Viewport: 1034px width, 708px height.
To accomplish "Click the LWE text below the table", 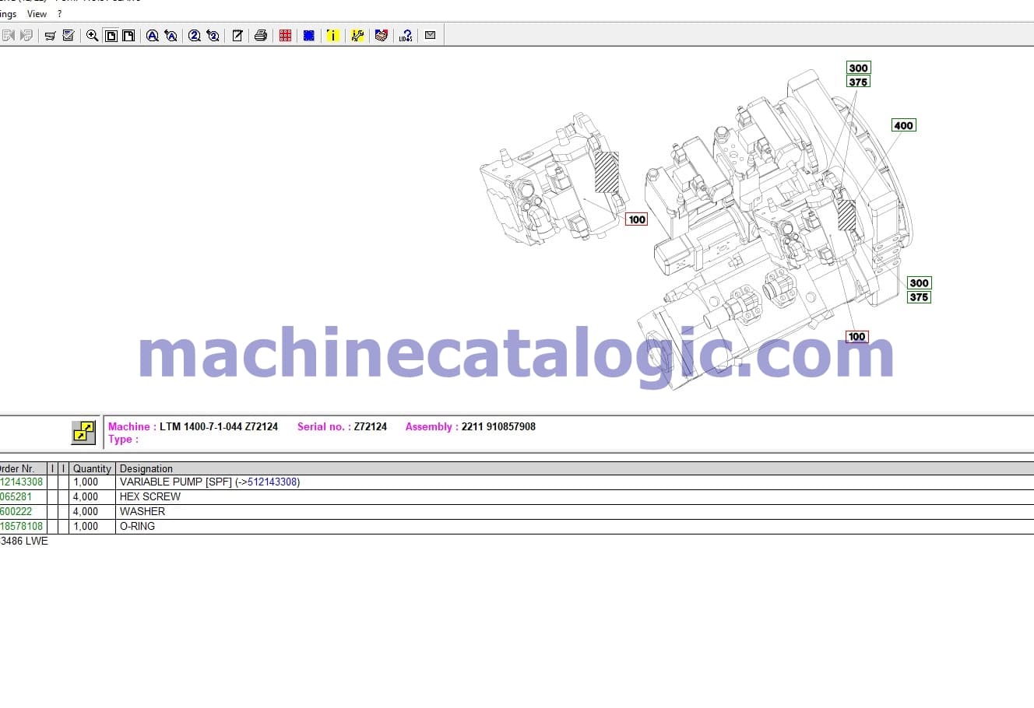I will 37,542.
